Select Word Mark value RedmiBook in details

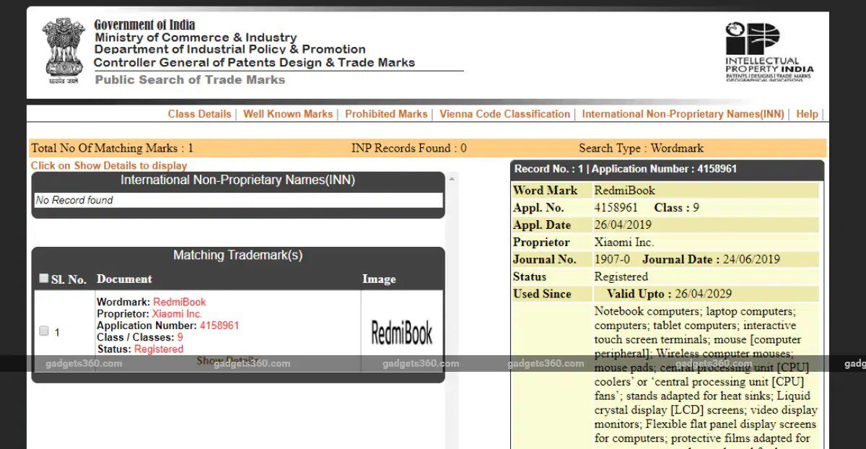point(625,191)
